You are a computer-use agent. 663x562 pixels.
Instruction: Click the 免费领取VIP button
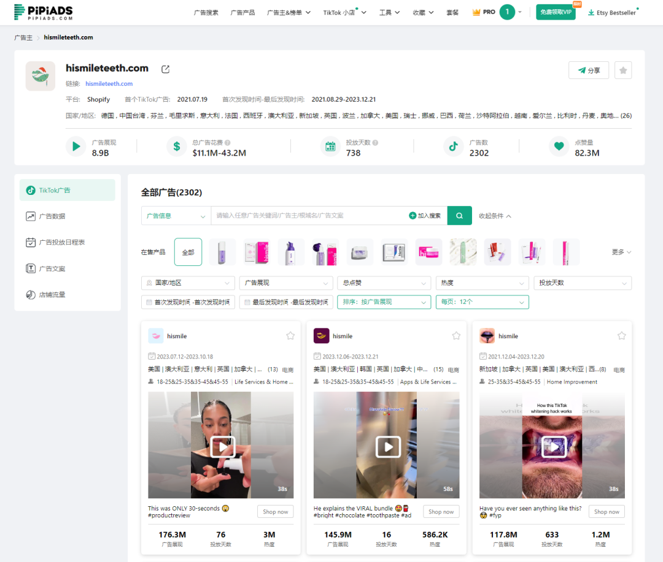(556, 12)
